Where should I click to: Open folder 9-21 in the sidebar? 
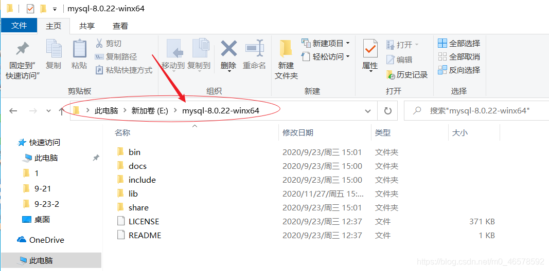tap(43, 188)
